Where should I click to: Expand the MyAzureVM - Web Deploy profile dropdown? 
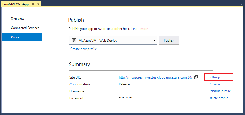pyautogui.click(x=113, y=40)
